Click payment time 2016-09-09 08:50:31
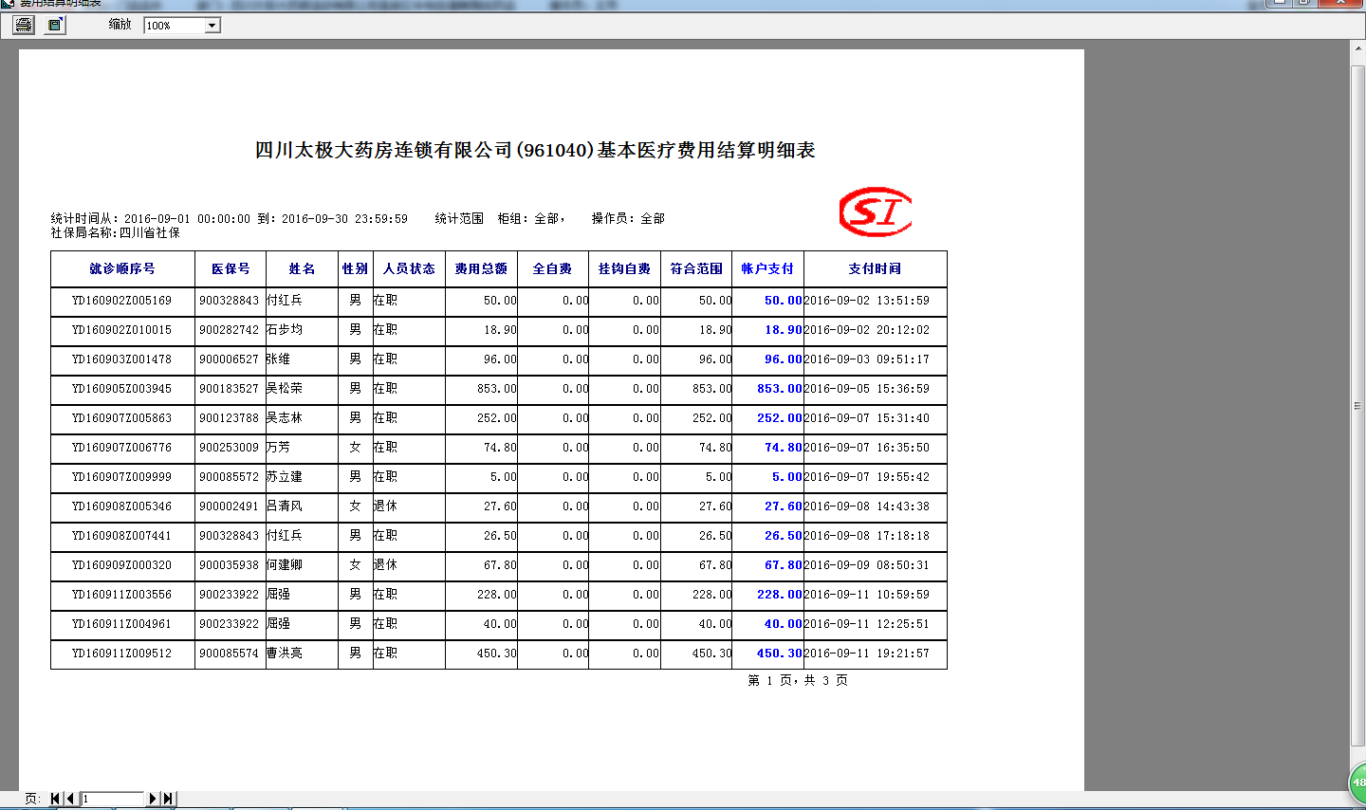The width and height of the screenshot is (1366, 810). pos(867,565)
